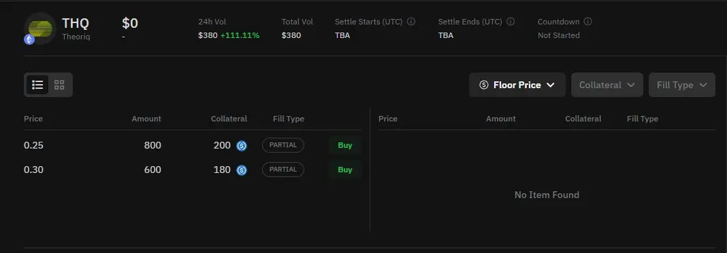The image size is (727, 253).
Task: Buy the 0.25 price offer
Action: [x=345, y=145]
